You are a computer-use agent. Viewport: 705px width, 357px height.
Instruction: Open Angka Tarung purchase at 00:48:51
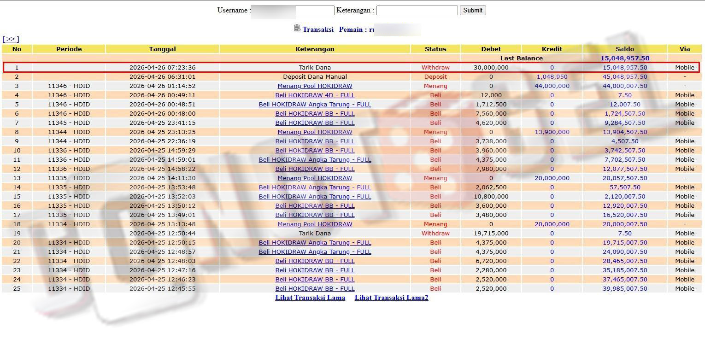point(315,105)
